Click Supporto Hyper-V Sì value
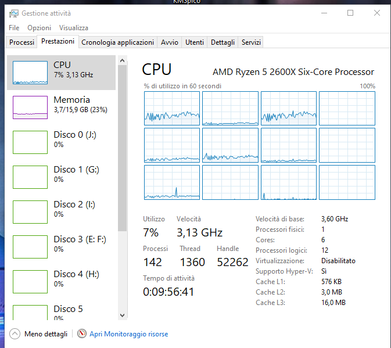This screenshot has height=348, width=391. click(324, 271)
